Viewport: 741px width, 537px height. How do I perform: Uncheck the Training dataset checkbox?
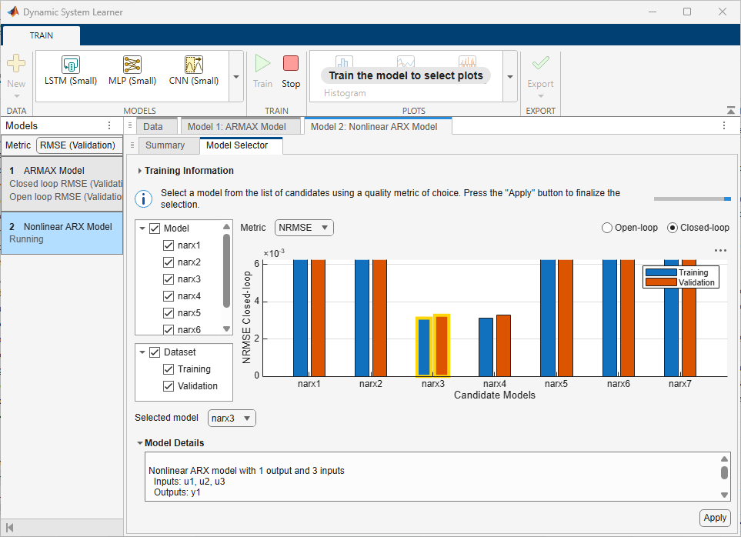pyautogui.click(x=169, y=369)
